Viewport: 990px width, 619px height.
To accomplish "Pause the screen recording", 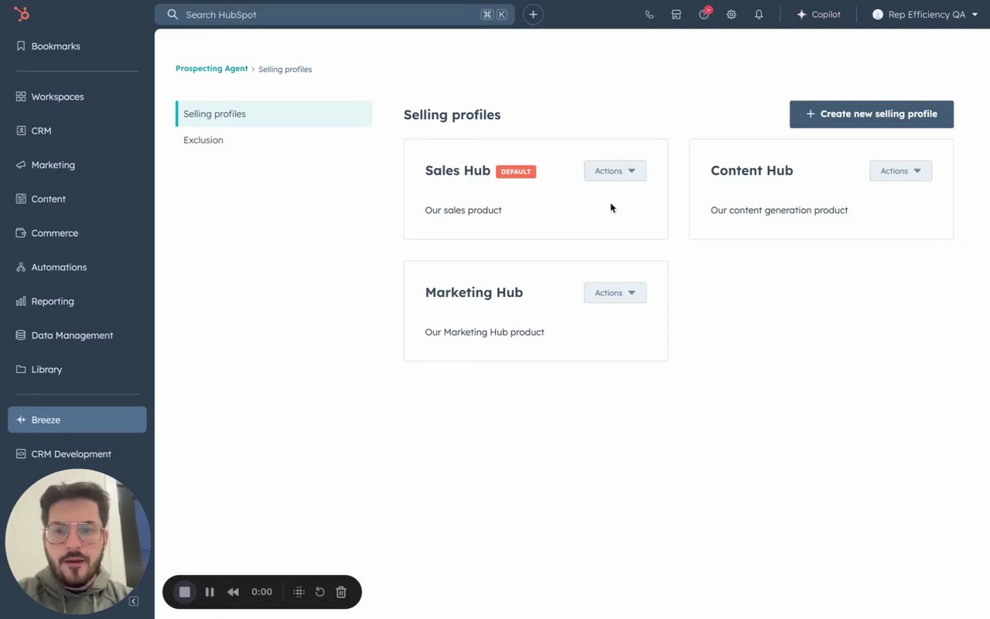I will 210,592.
